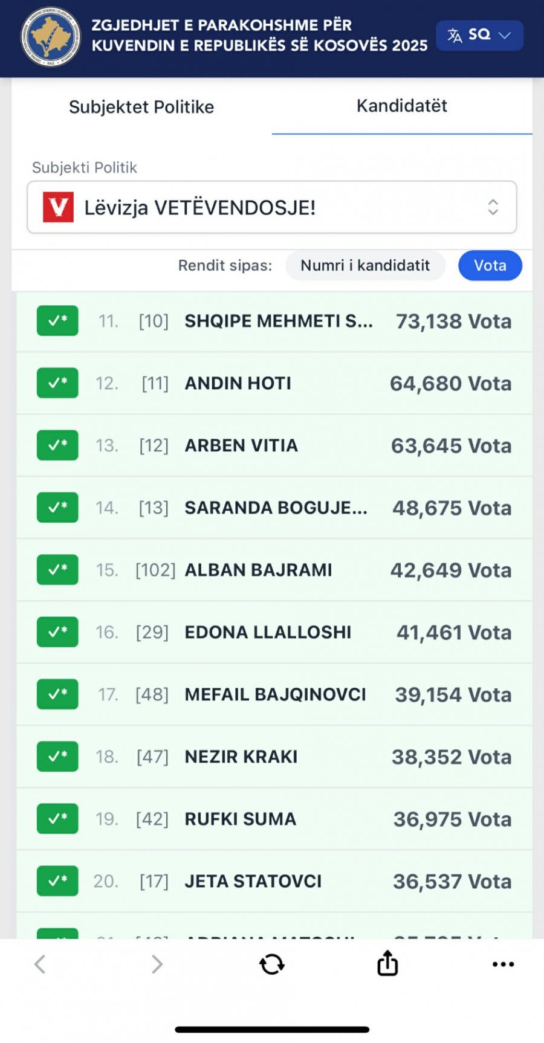Sort candidates by Vota button
Image resolution: width=544 pixels, height=1043 pixels.
[490, 265]
